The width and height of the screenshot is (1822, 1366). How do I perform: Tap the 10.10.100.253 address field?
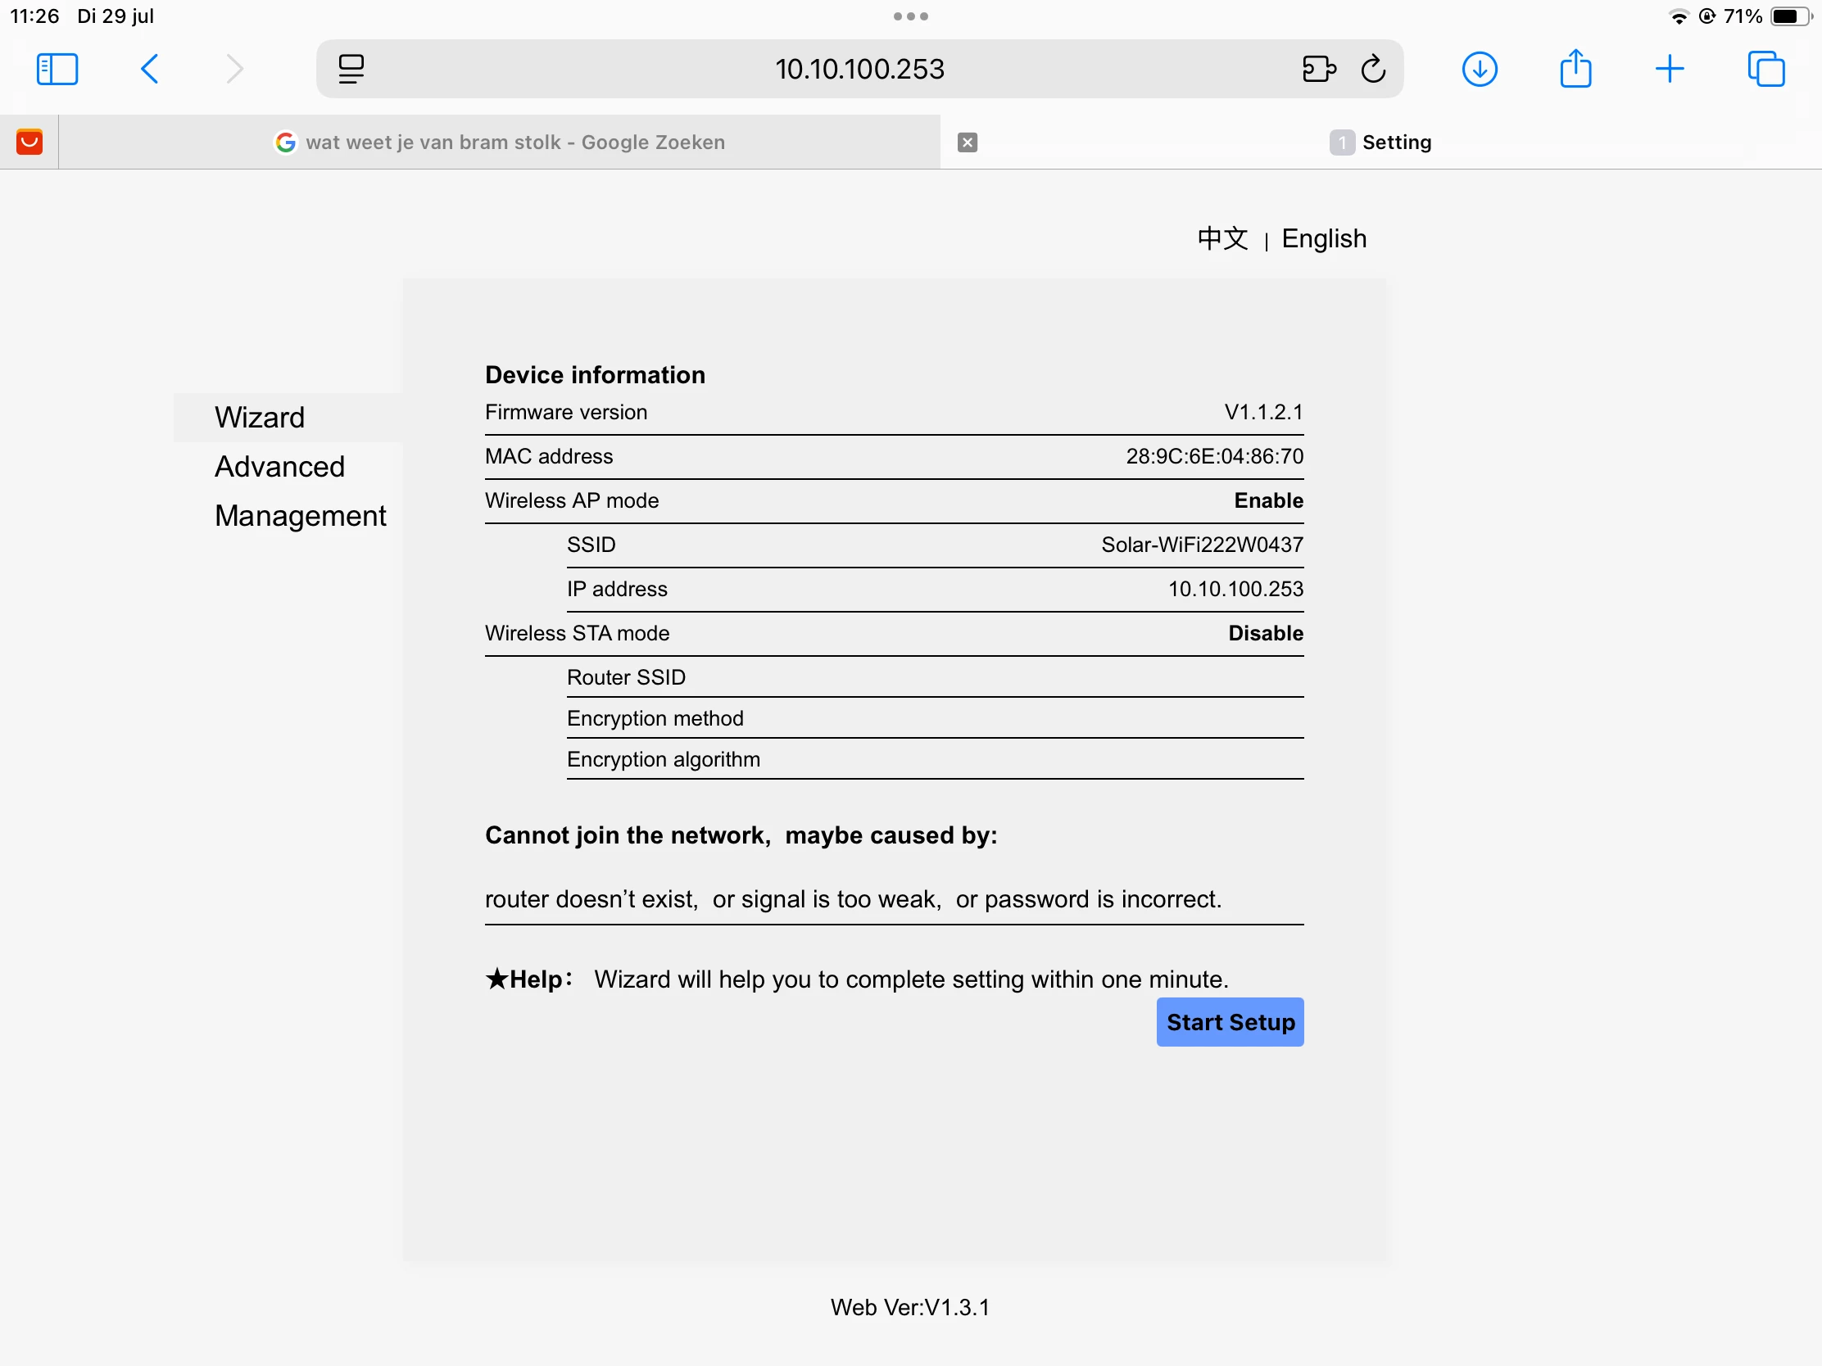click(859, 69)
